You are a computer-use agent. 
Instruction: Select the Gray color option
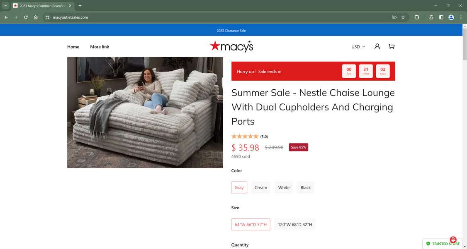point(239,187)
